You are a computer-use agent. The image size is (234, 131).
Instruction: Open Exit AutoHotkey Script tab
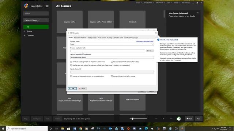[131, 38]
